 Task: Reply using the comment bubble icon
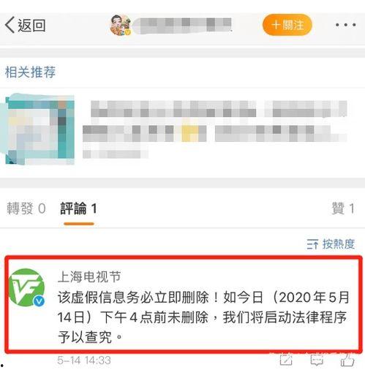317,360
